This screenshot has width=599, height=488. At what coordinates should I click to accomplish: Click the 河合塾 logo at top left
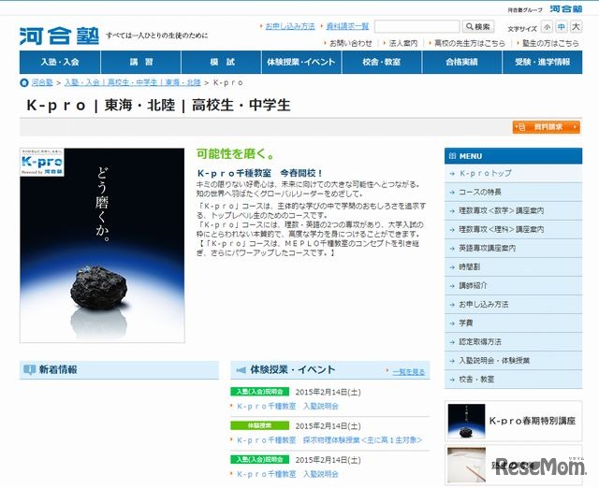(59, 36)
